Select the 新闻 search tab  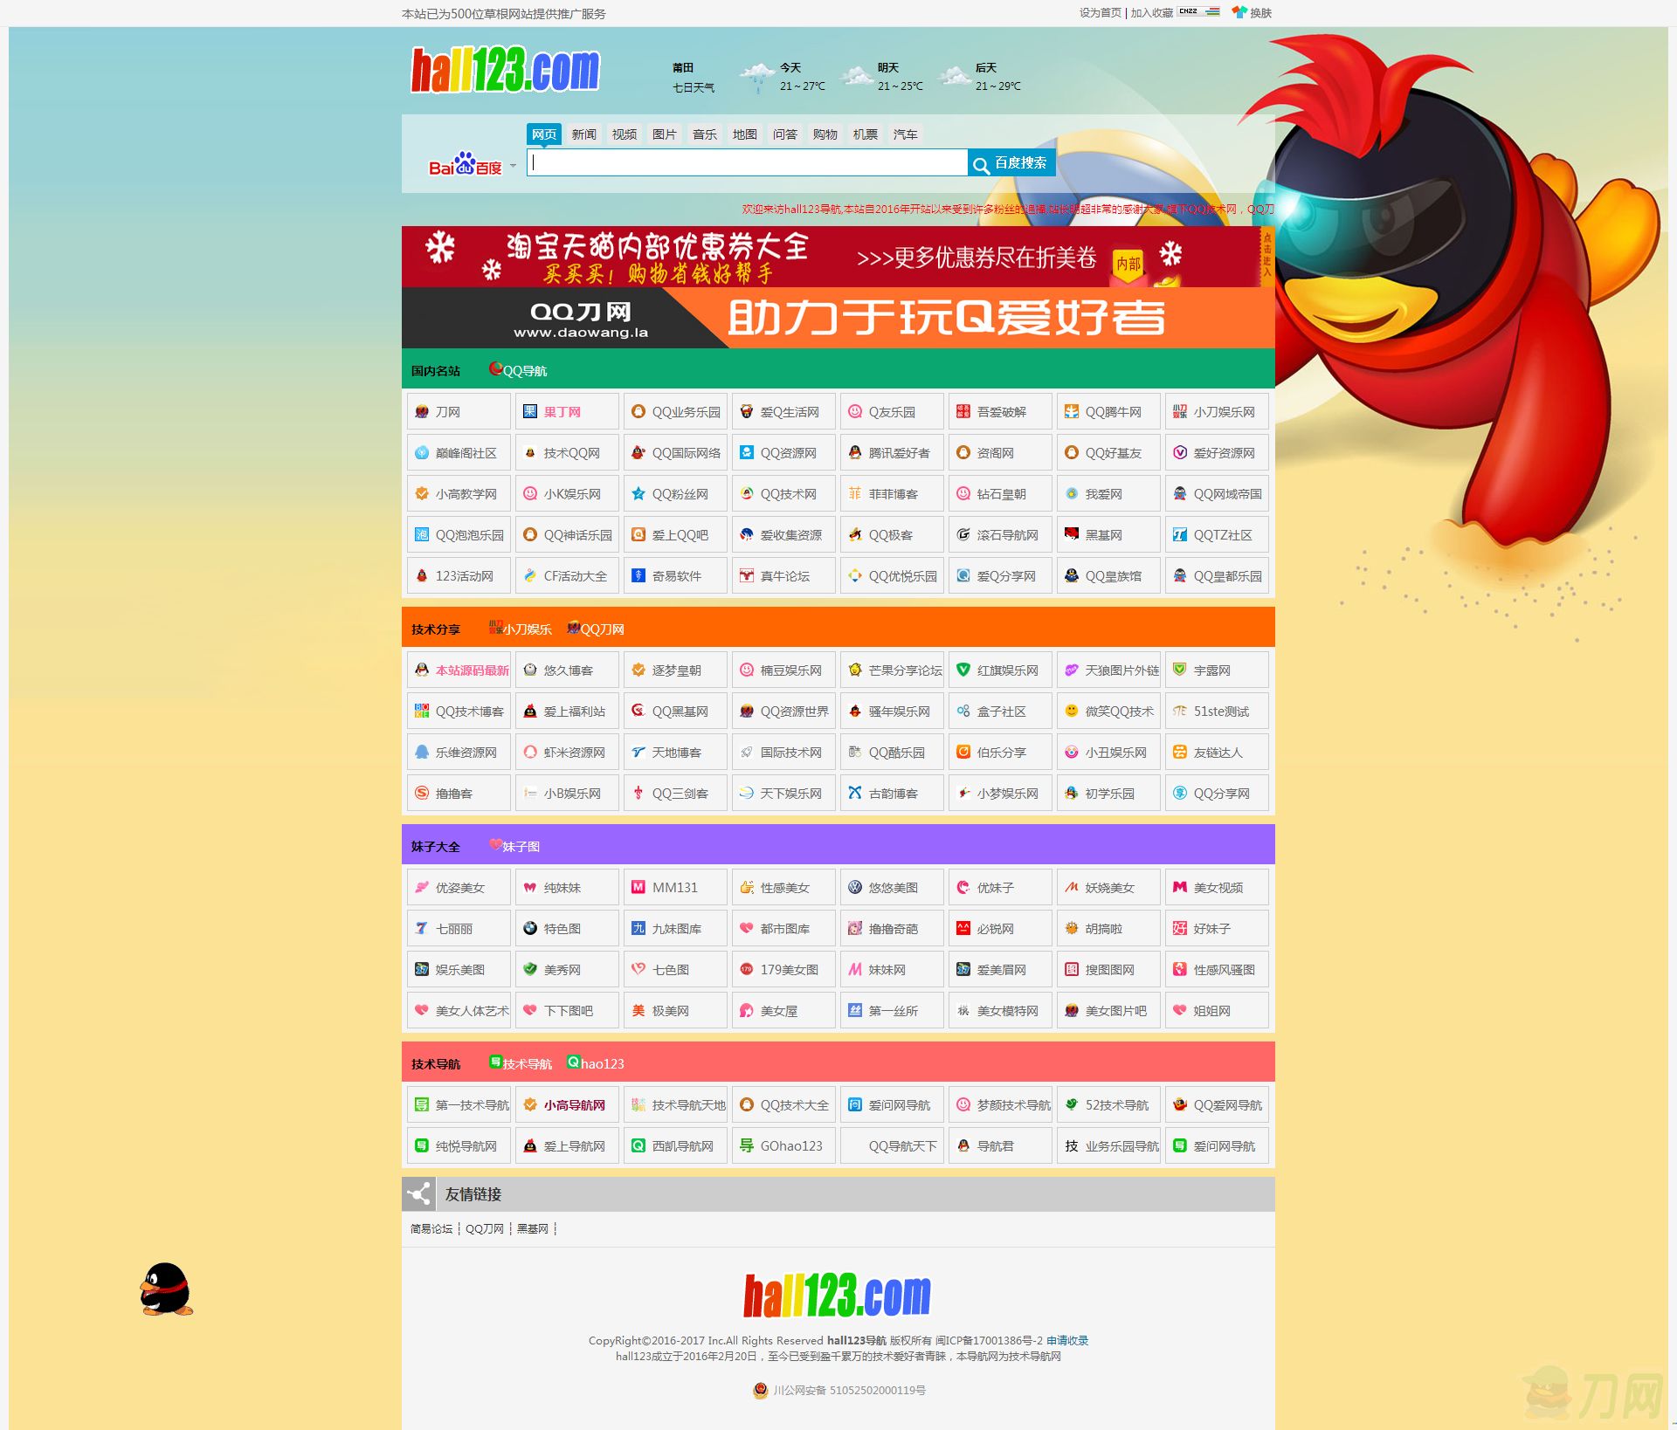(583, 134)
